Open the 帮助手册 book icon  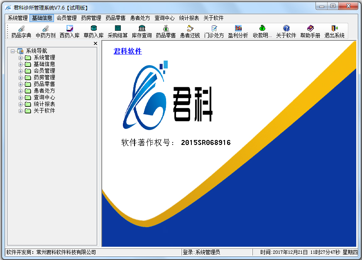point(310,32)
